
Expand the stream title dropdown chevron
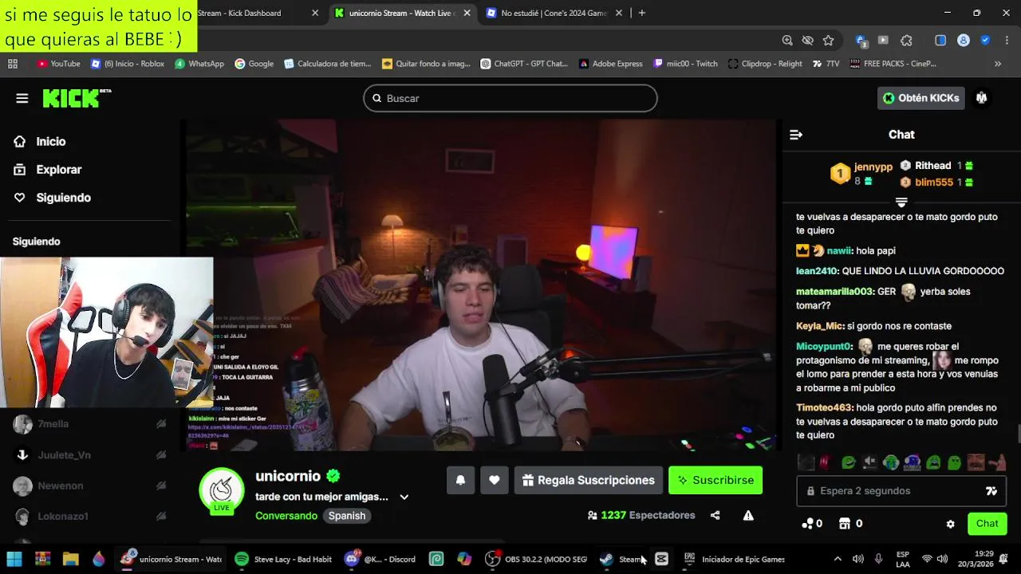404,497
